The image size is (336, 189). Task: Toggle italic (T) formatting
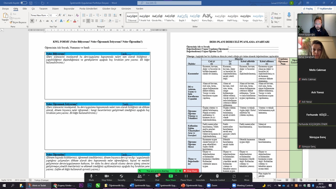pos(36,21)
